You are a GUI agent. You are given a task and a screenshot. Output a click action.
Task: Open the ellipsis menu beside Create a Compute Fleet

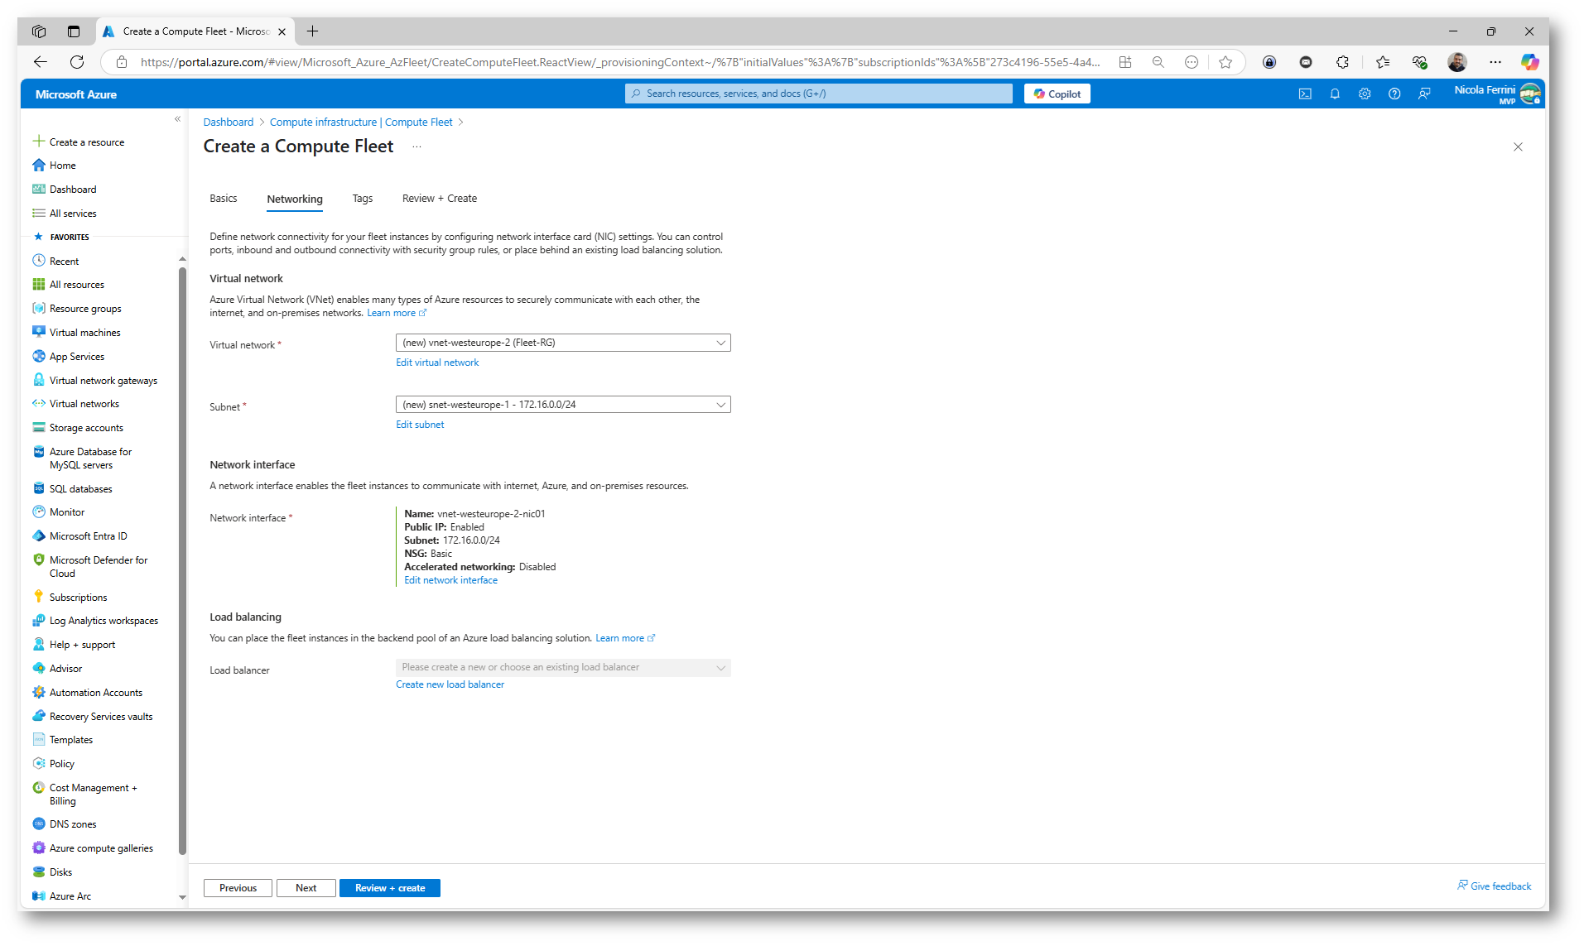pyautogui.click(x=416, y=147)
